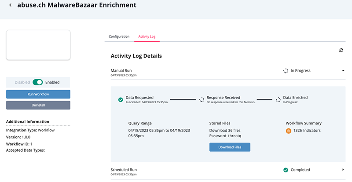Click the page title 'abuse.ch MalwareBazaar Enrichment'

(77, 5)
